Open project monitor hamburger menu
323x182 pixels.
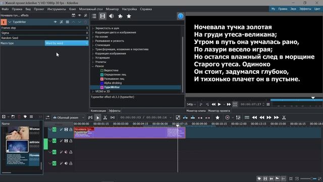tap(268, 105)
